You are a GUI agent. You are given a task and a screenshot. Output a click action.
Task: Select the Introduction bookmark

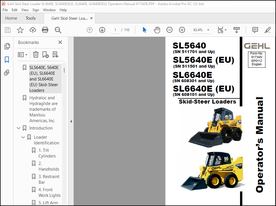coord(41,128)
